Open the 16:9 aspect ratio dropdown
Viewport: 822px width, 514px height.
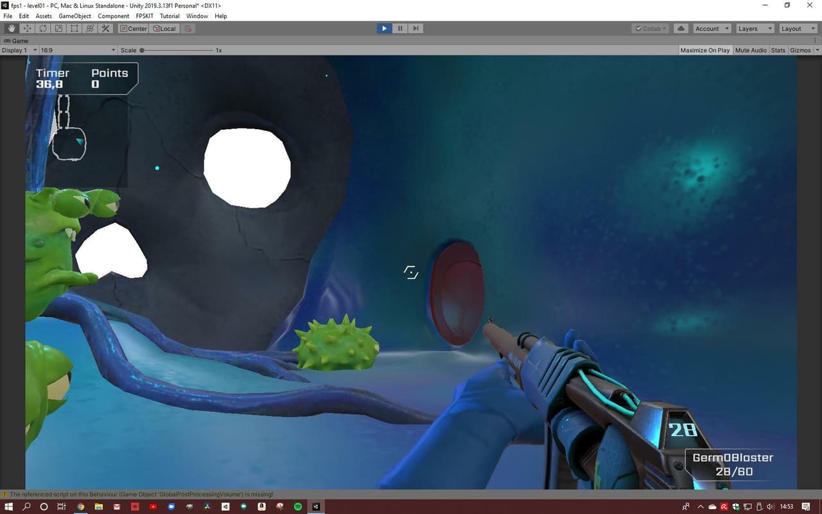(78, 50)
